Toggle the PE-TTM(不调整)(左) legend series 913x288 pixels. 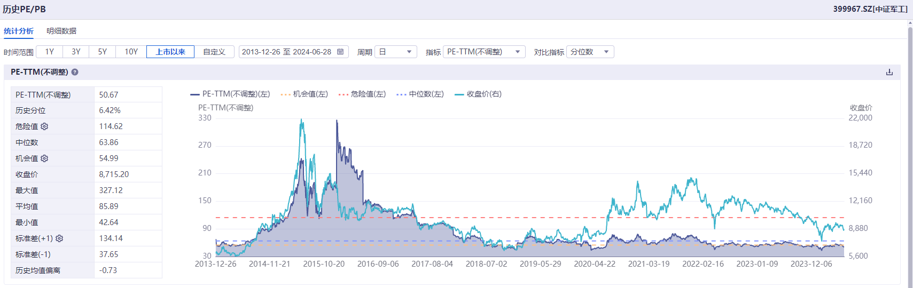coord(230,94)
